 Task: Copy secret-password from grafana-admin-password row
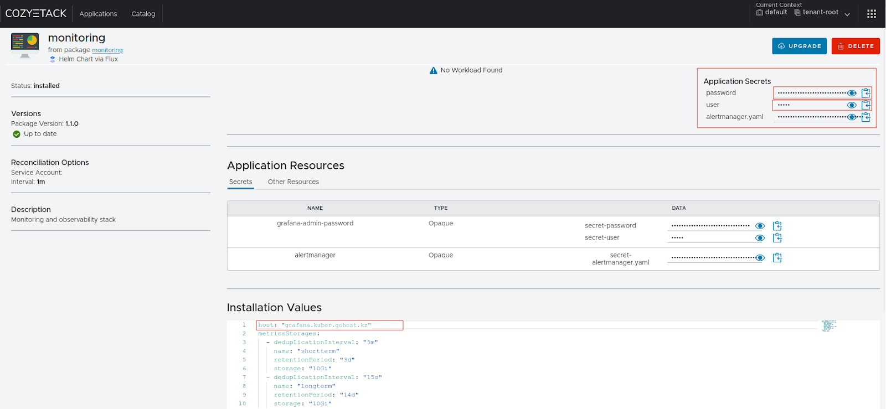point(777,226)
